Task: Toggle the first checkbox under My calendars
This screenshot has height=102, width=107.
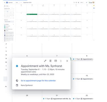Action: click(x=5, y=26)
